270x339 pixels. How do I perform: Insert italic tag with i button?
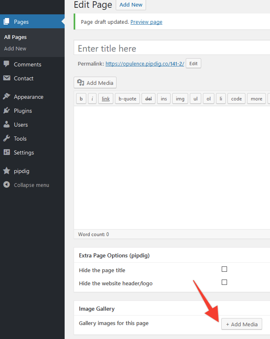click(92, 99)
